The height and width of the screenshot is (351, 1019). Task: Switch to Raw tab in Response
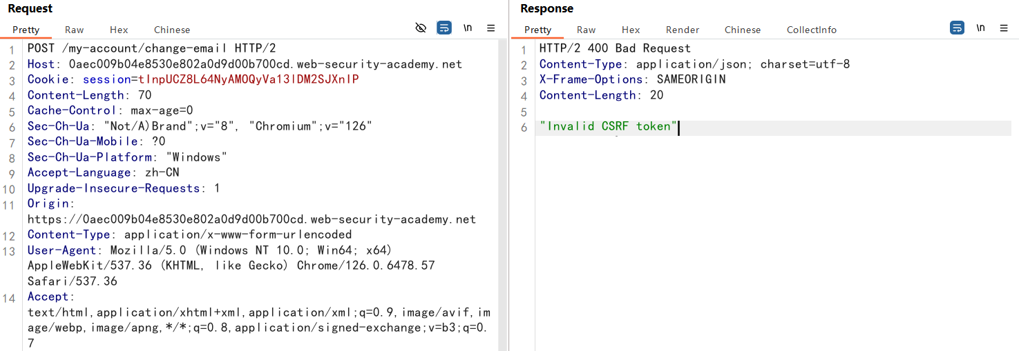[x=587, y=30]
